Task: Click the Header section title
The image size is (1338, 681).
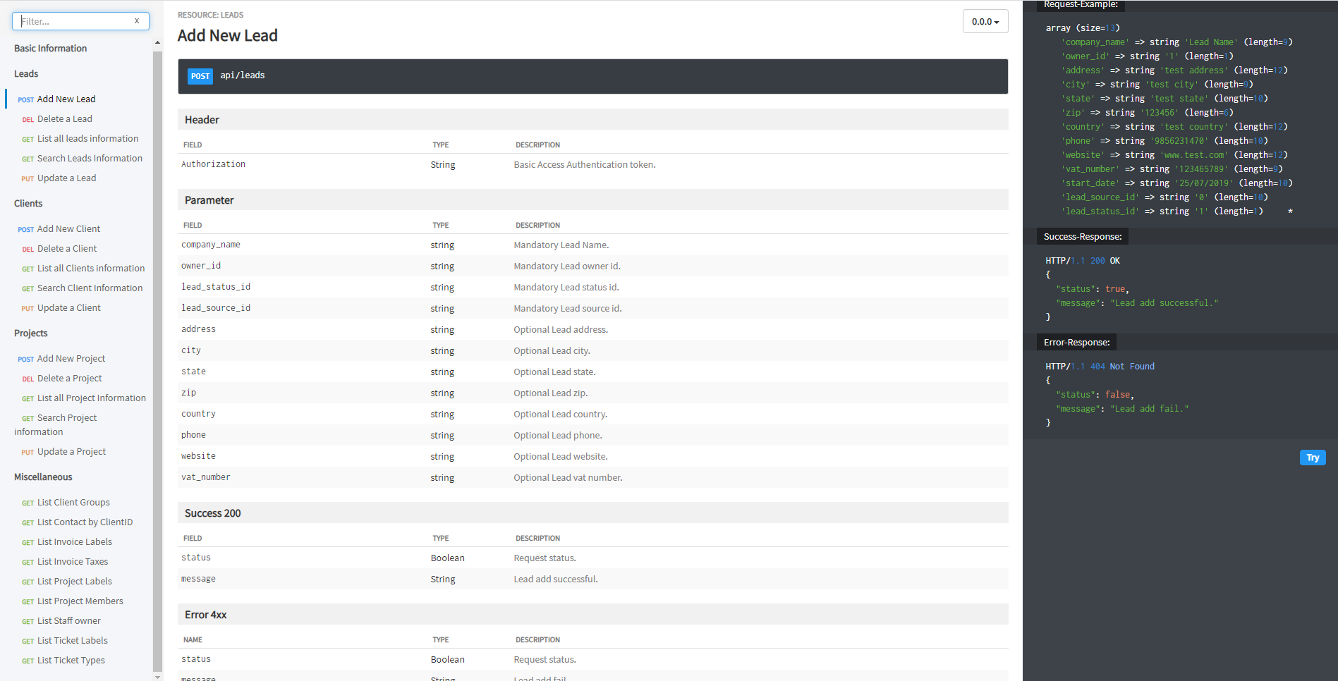Action: [202, 120]
